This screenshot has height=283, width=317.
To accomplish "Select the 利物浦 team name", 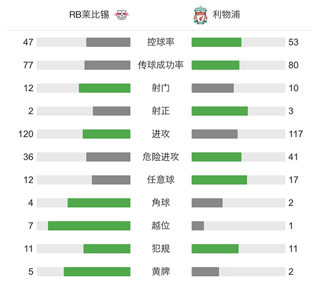I will point(226,15).
